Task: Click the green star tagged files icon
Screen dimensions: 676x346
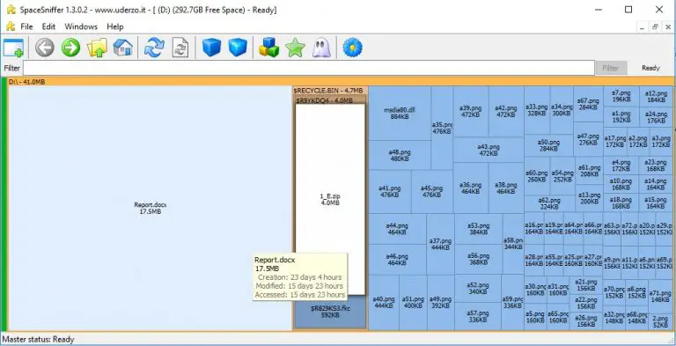Action: (x=295, y=48)
